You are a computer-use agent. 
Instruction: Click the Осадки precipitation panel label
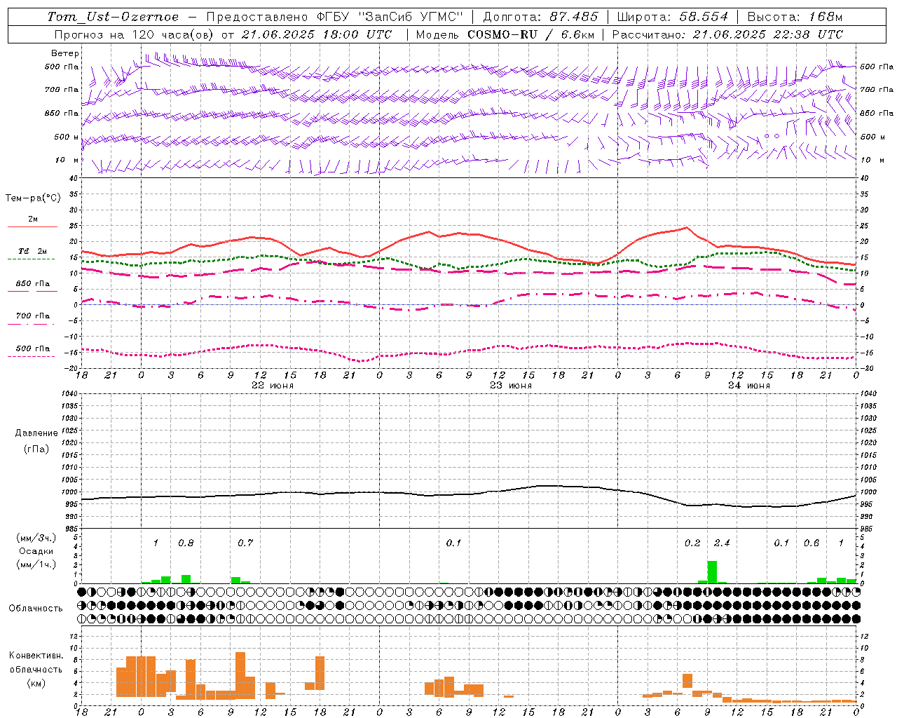pos(35,551)
